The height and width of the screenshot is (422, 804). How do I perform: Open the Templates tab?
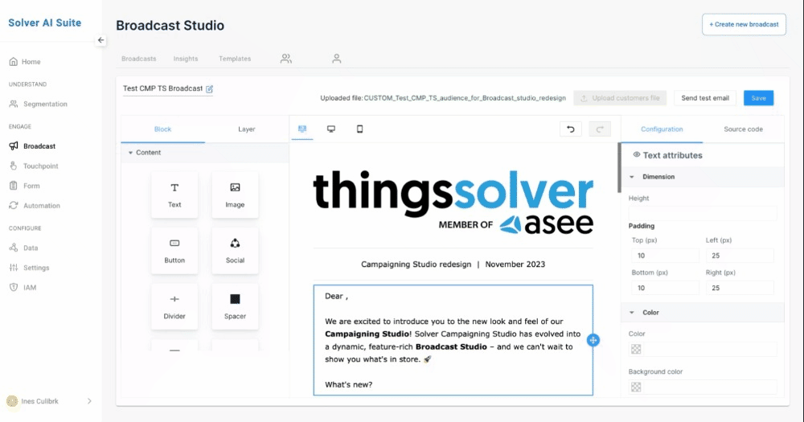pos(235,59)
